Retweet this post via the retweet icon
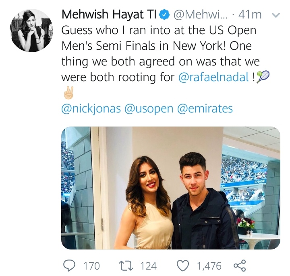Viewport: 290px width, 276px height. [126, 266]
